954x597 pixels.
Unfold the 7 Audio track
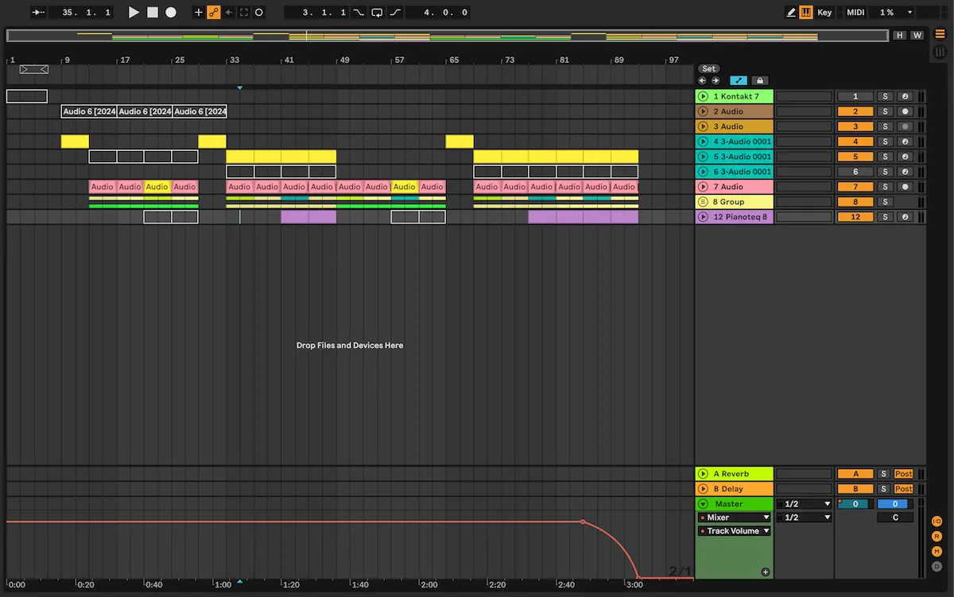click(x=703, y=187)
